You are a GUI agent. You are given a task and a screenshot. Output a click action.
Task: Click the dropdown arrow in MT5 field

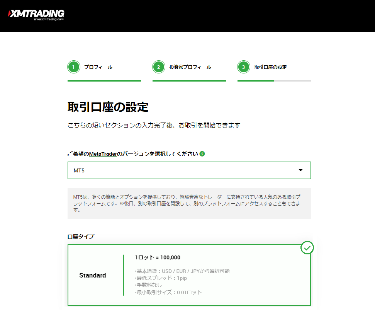[x=300, y=170]
